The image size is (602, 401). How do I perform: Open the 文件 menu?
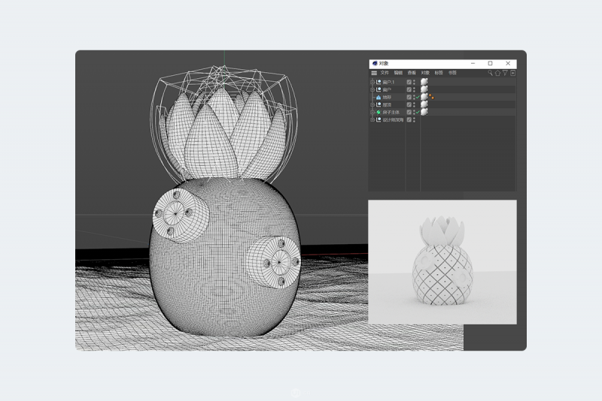pyautogui.click(x=385, y=73)
